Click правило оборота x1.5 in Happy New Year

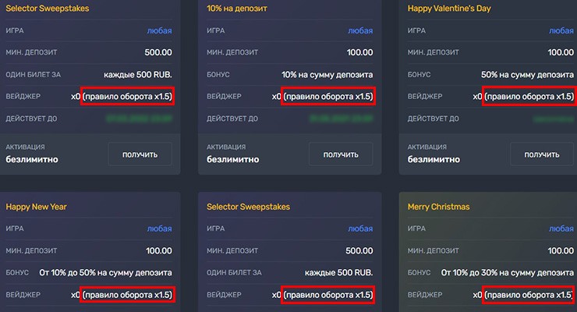[x=128, y=296]
